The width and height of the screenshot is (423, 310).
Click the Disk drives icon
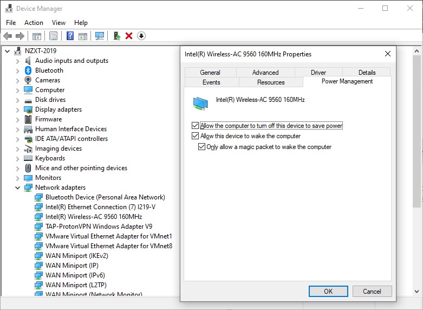(28, 101)
